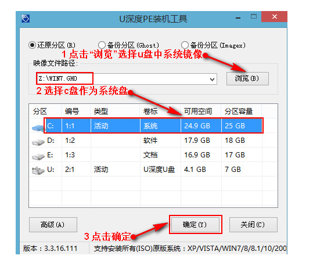Click the 1:1 number cell
This screenshot has height=259, width=313.
(70, 126)
